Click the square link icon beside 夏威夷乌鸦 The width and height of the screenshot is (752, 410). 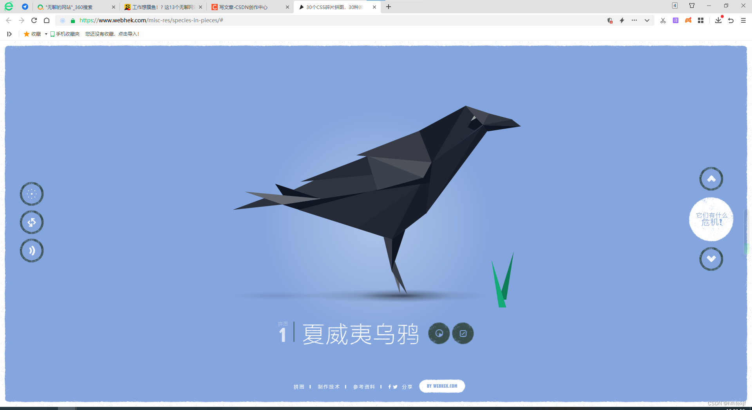click(x=463, y=333)
